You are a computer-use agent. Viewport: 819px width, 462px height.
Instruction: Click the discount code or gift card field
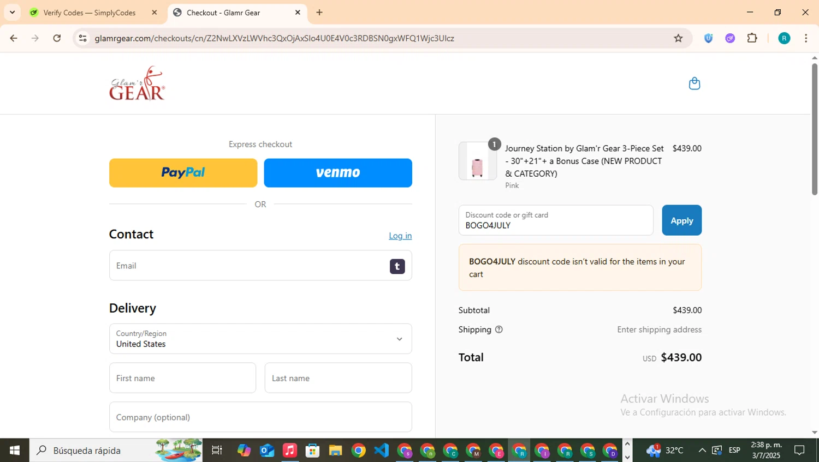click(556, 220)
